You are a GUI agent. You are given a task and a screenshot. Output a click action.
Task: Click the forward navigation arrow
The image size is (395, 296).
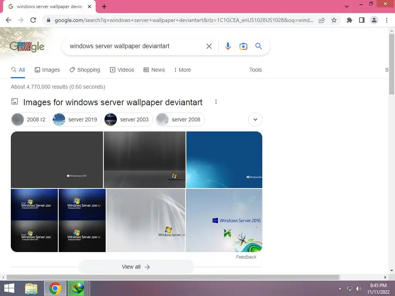pyautogui.click(x=21, y=20)
